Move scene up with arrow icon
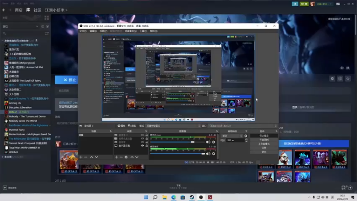 tap(91, 157)
